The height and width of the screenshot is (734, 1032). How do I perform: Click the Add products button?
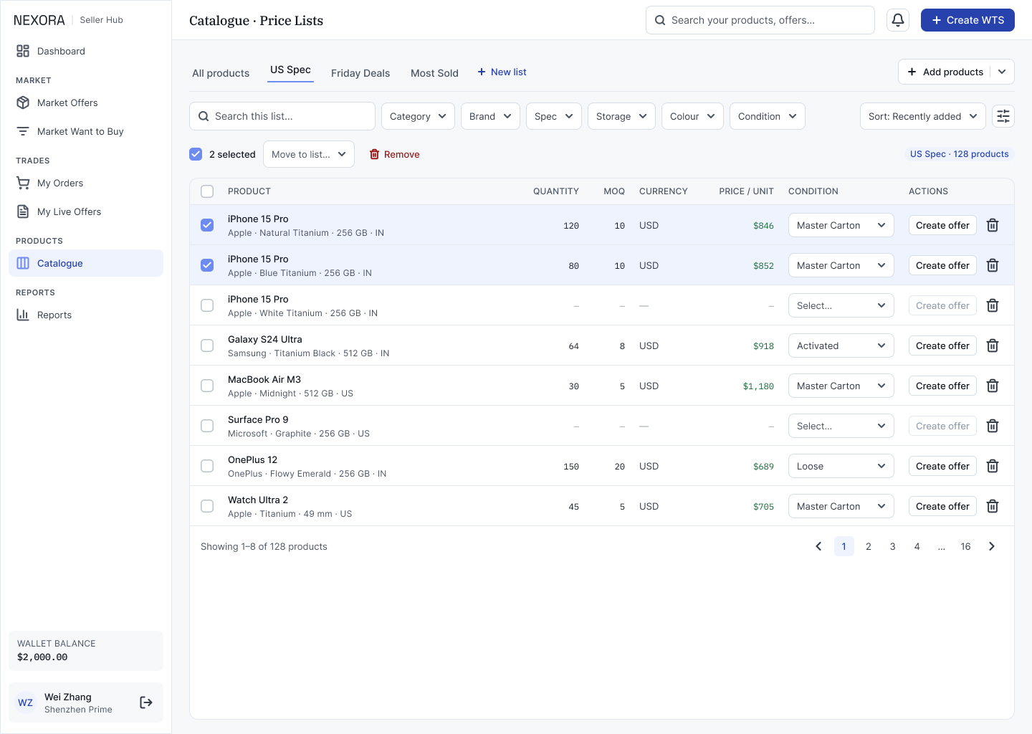tap(945, 72)
